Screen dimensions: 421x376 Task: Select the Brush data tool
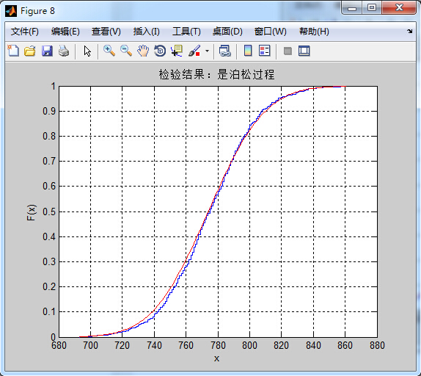click(194, 51)
